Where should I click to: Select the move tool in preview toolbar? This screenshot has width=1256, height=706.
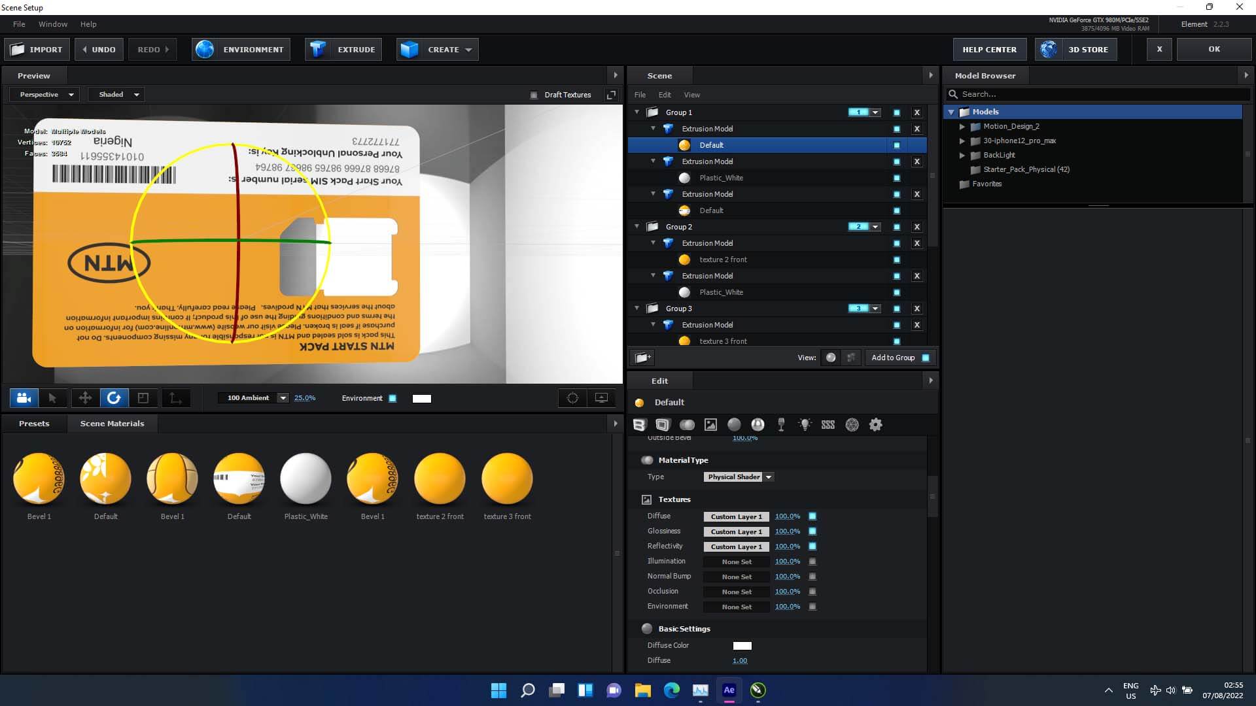(85, 398)
